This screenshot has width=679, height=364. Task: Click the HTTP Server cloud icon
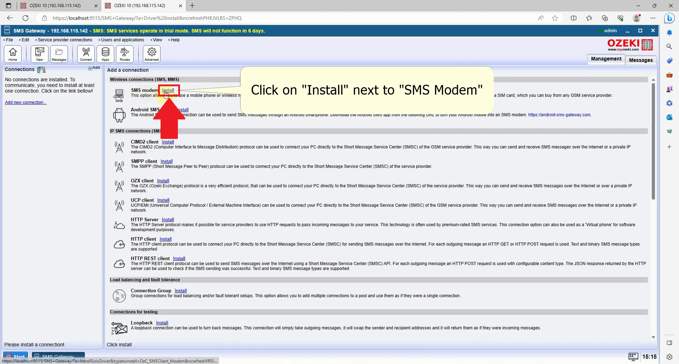[119, 225]
